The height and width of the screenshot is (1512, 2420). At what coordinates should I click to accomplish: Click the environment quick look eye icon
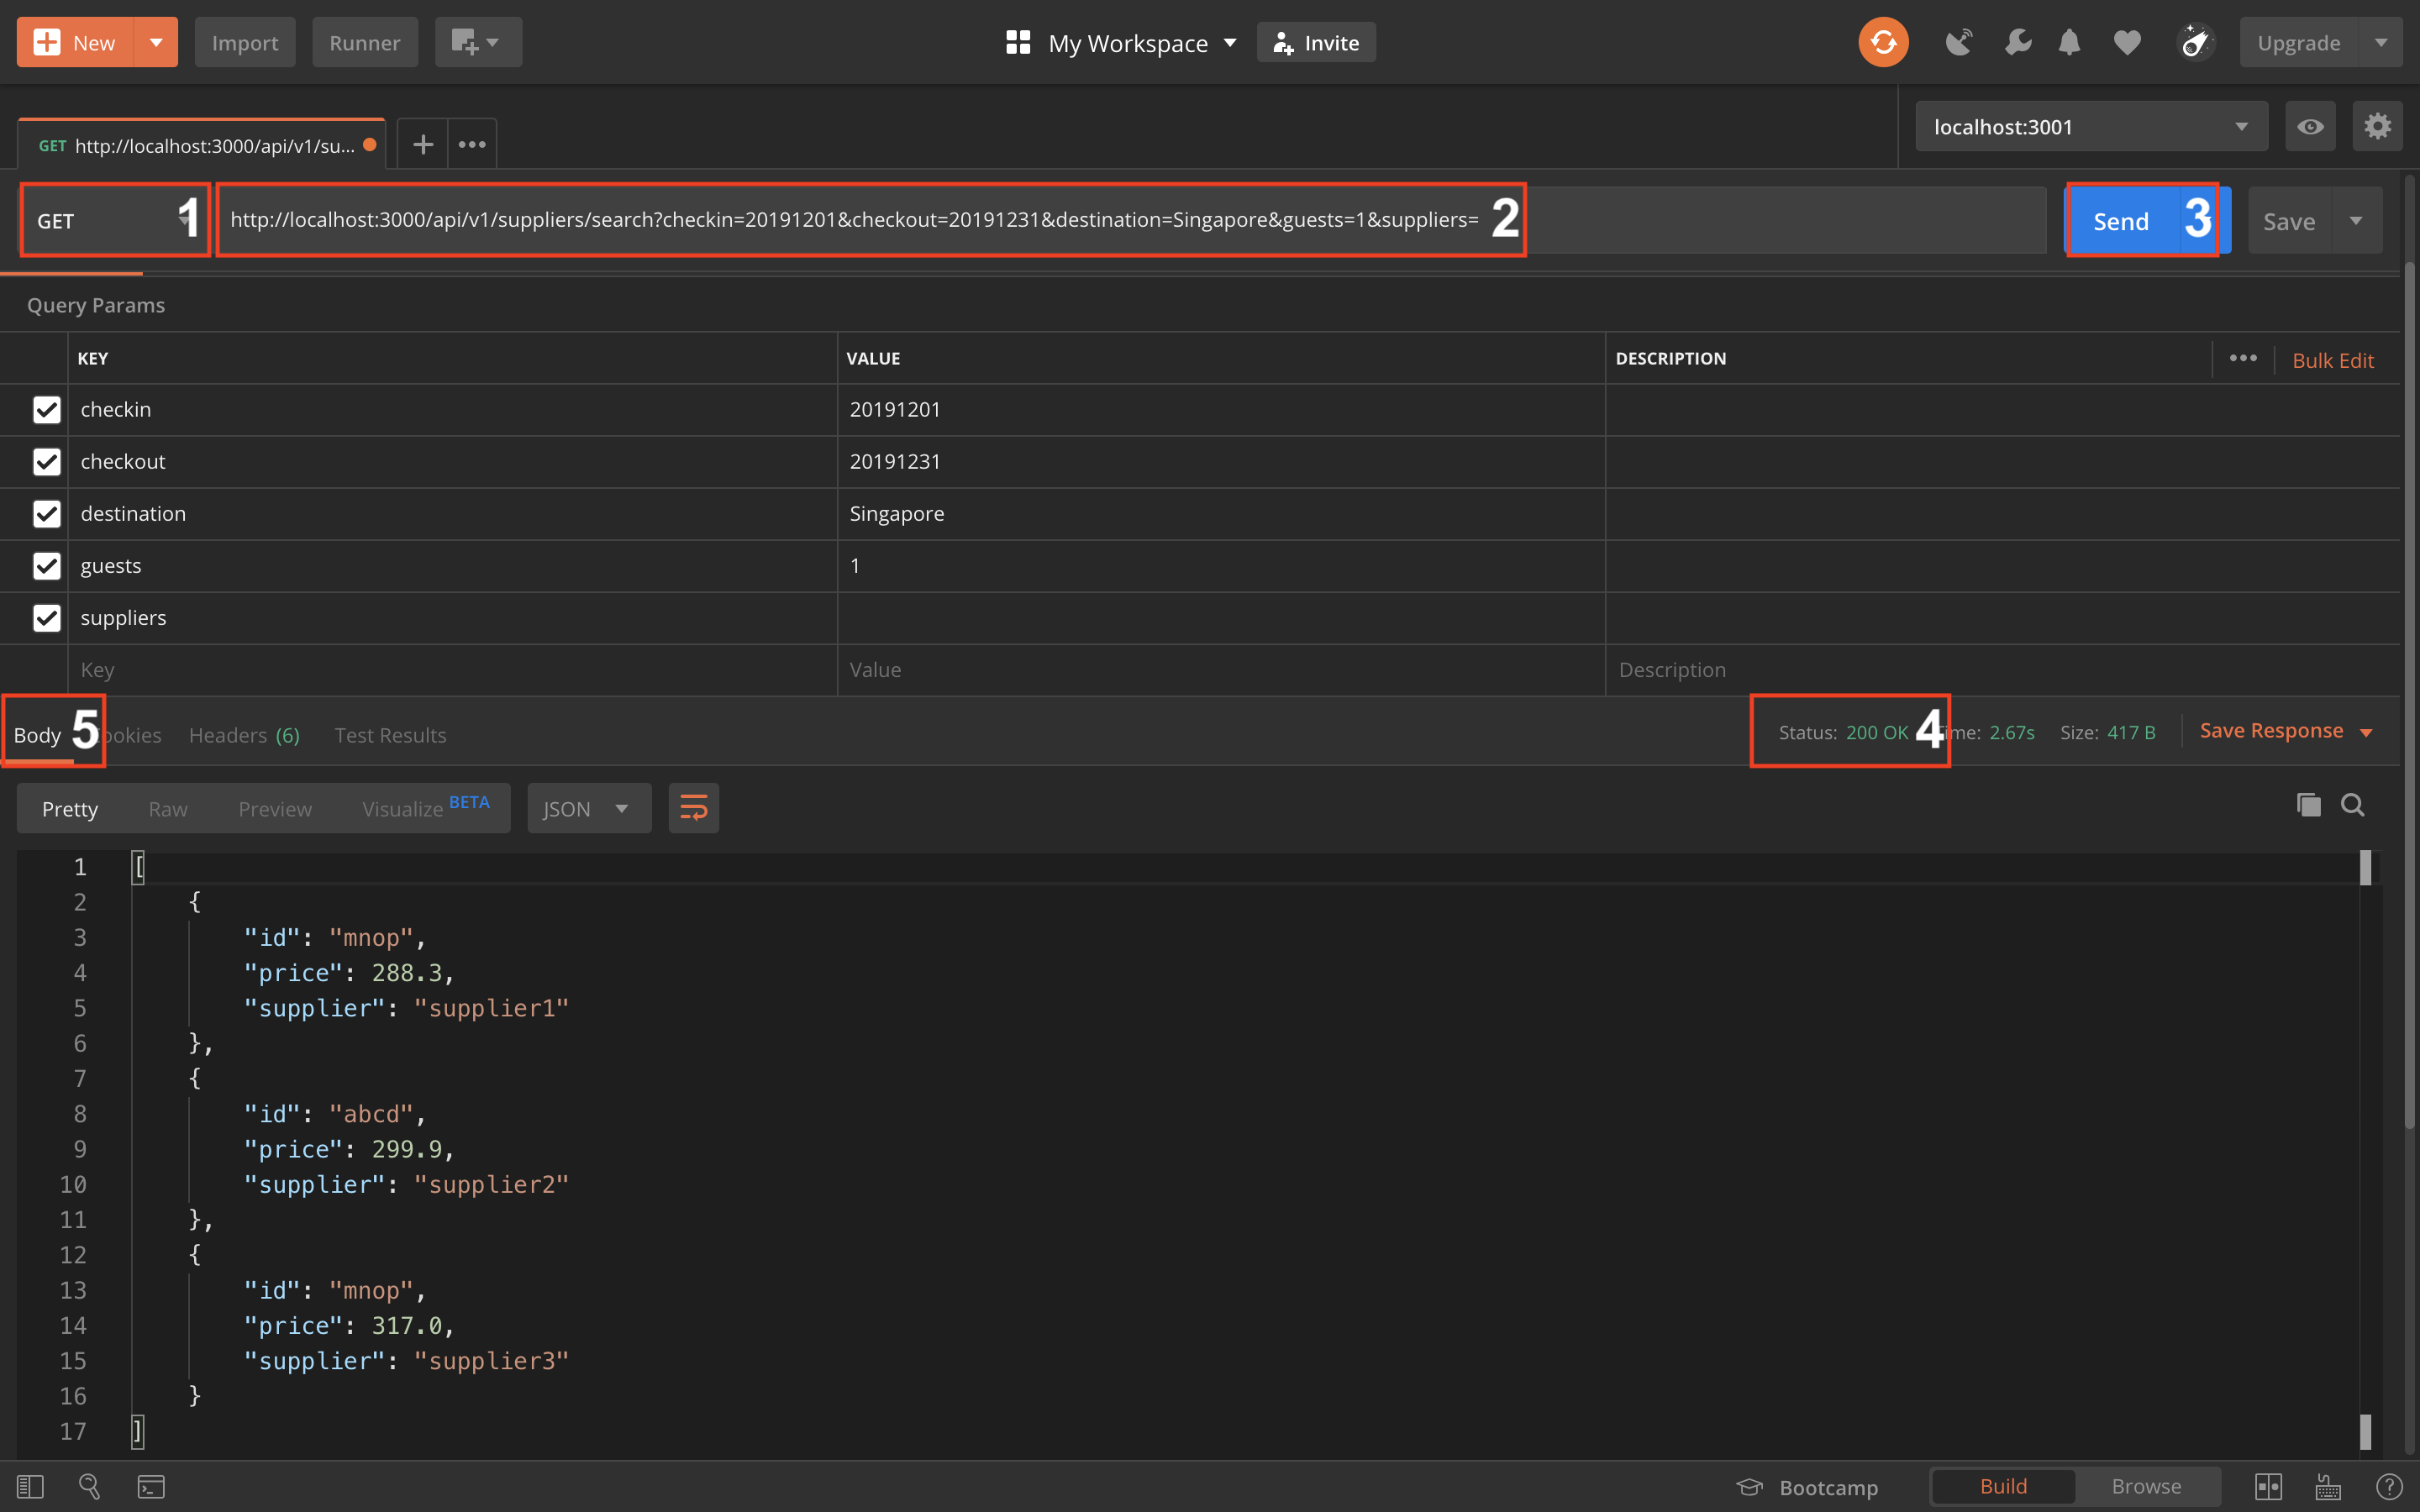point(2310,126)
